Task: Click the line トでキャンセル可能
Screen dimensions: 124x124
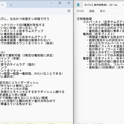Action: coord(14,89)
